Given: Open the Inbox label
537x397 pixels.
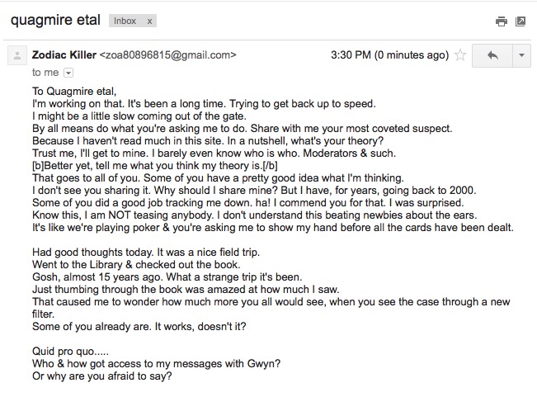Looking at the screenshot, I should point(125,21).
